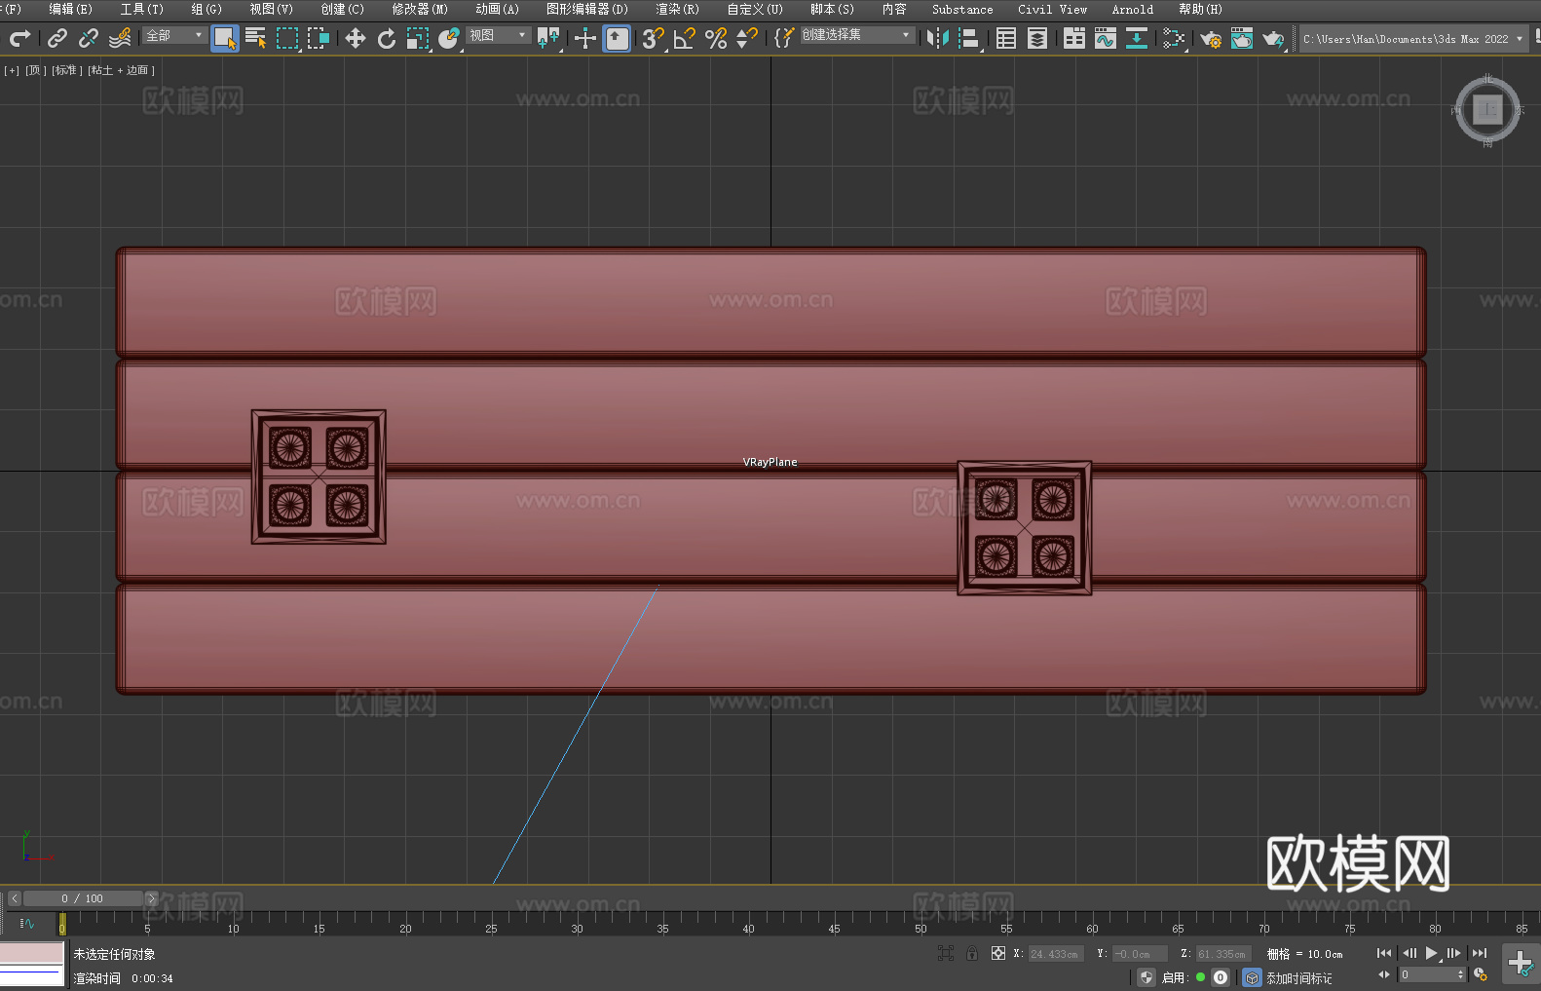The height and width of the screenshot is (991, 1541).
Task: Open the Scene Explorer toggle
Action: coord(1006,38)
